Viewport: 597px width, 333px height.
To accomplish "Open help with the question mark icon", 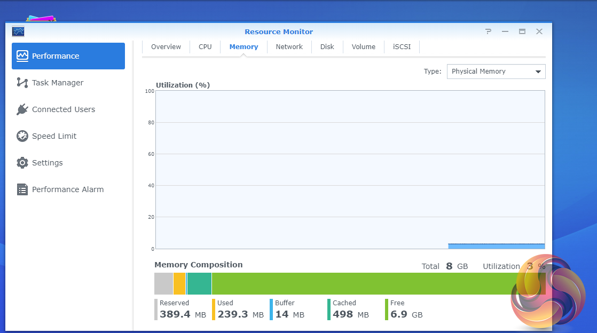I will pos(488,31).
